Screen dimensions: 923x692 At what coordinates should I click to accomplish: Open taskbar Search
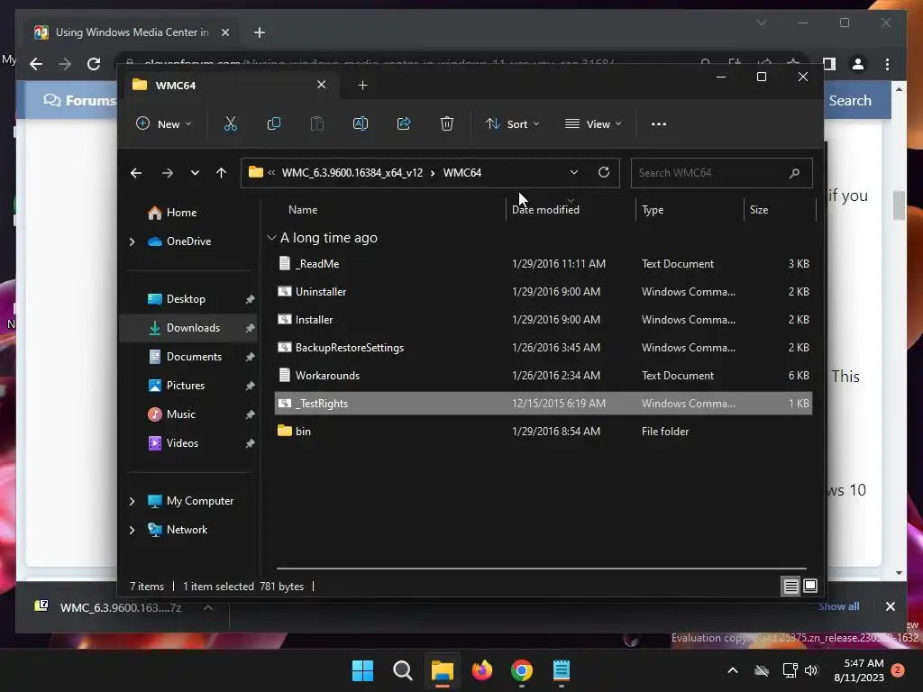[x=403, y=670]
